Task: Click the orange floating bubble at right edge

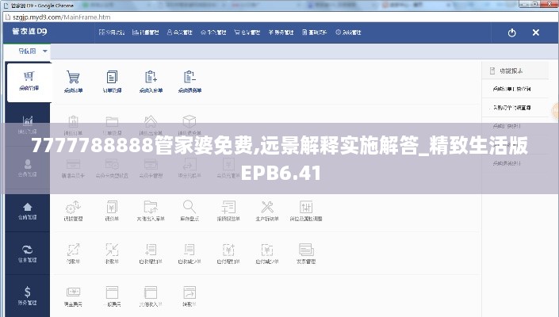Action: (x=556, y=112)
